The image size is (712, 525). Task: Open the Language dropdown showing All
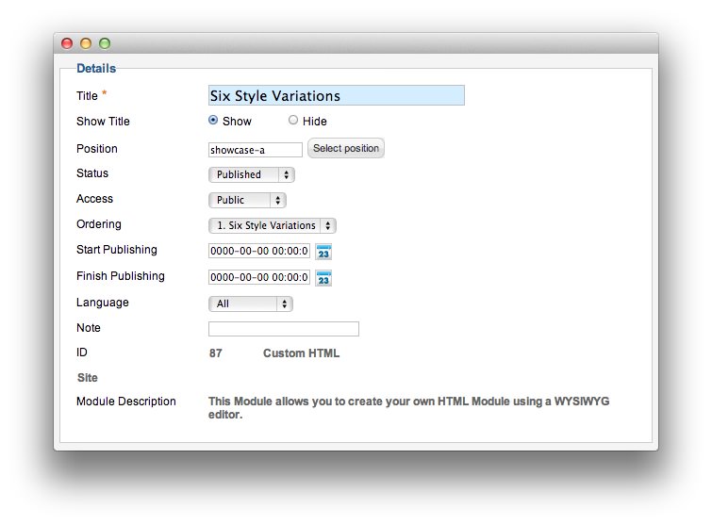(x=251, y=304)
